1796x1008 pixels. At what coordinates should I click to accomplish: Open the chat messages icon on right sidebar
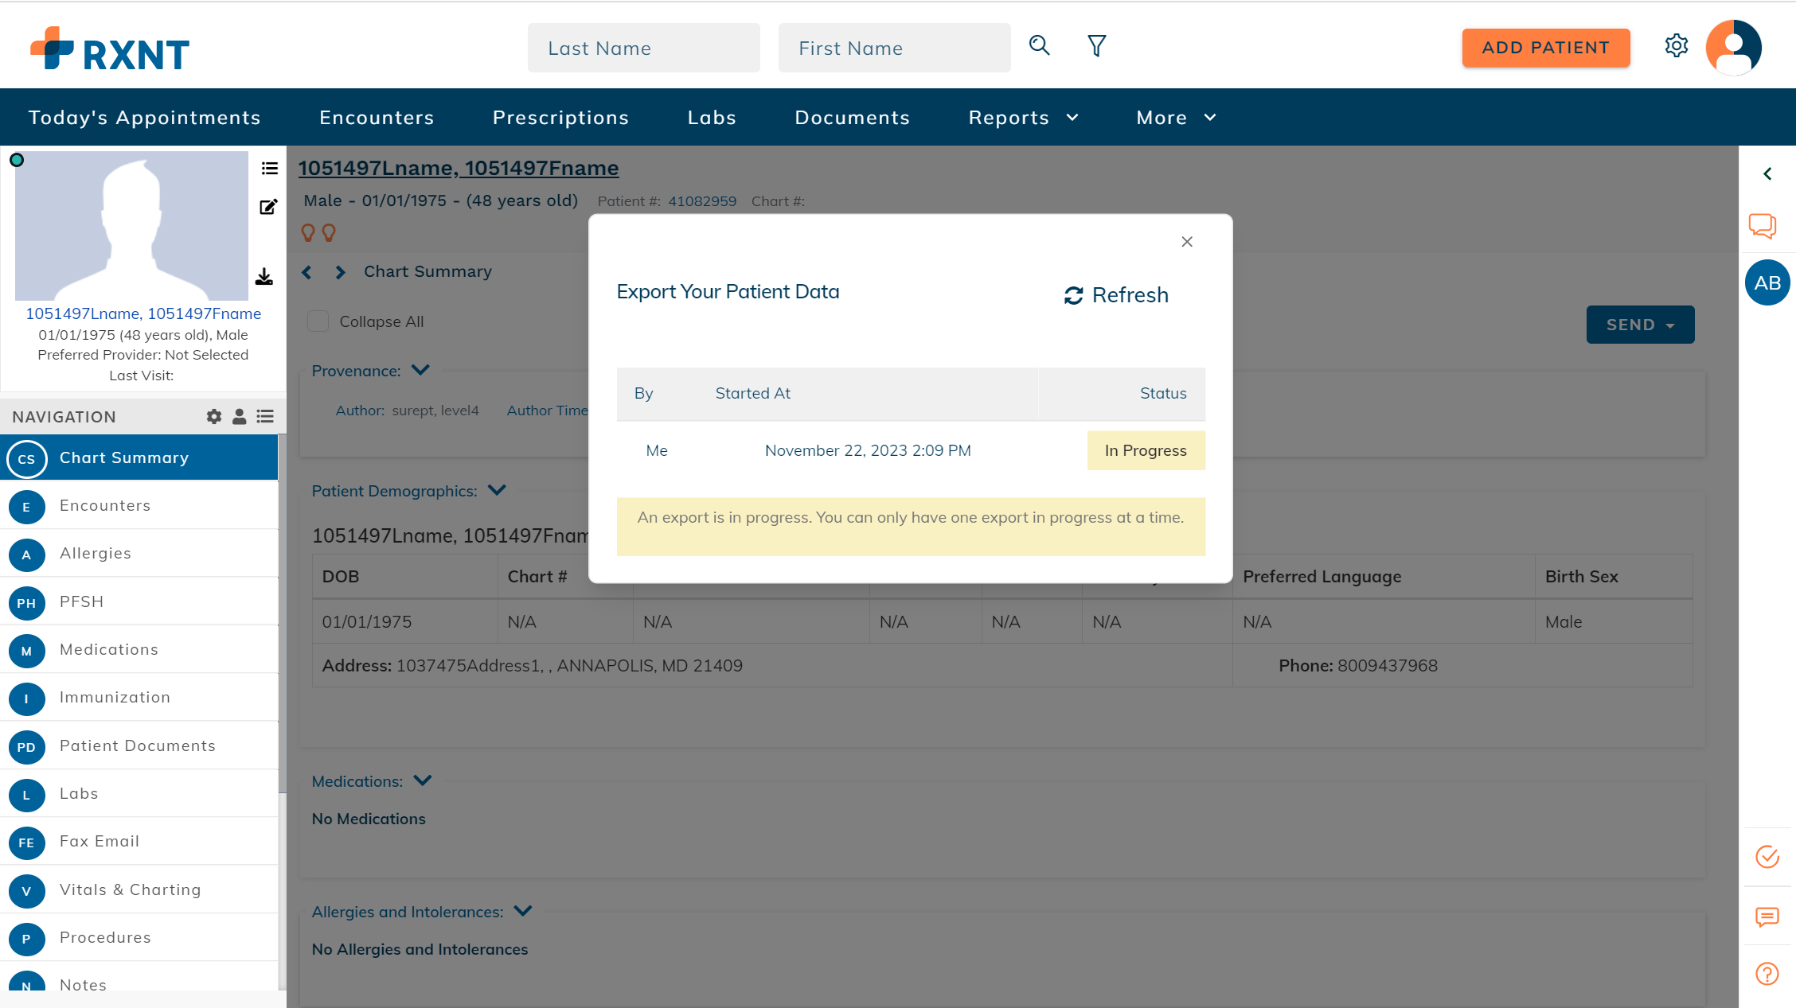pos(1763,226)
